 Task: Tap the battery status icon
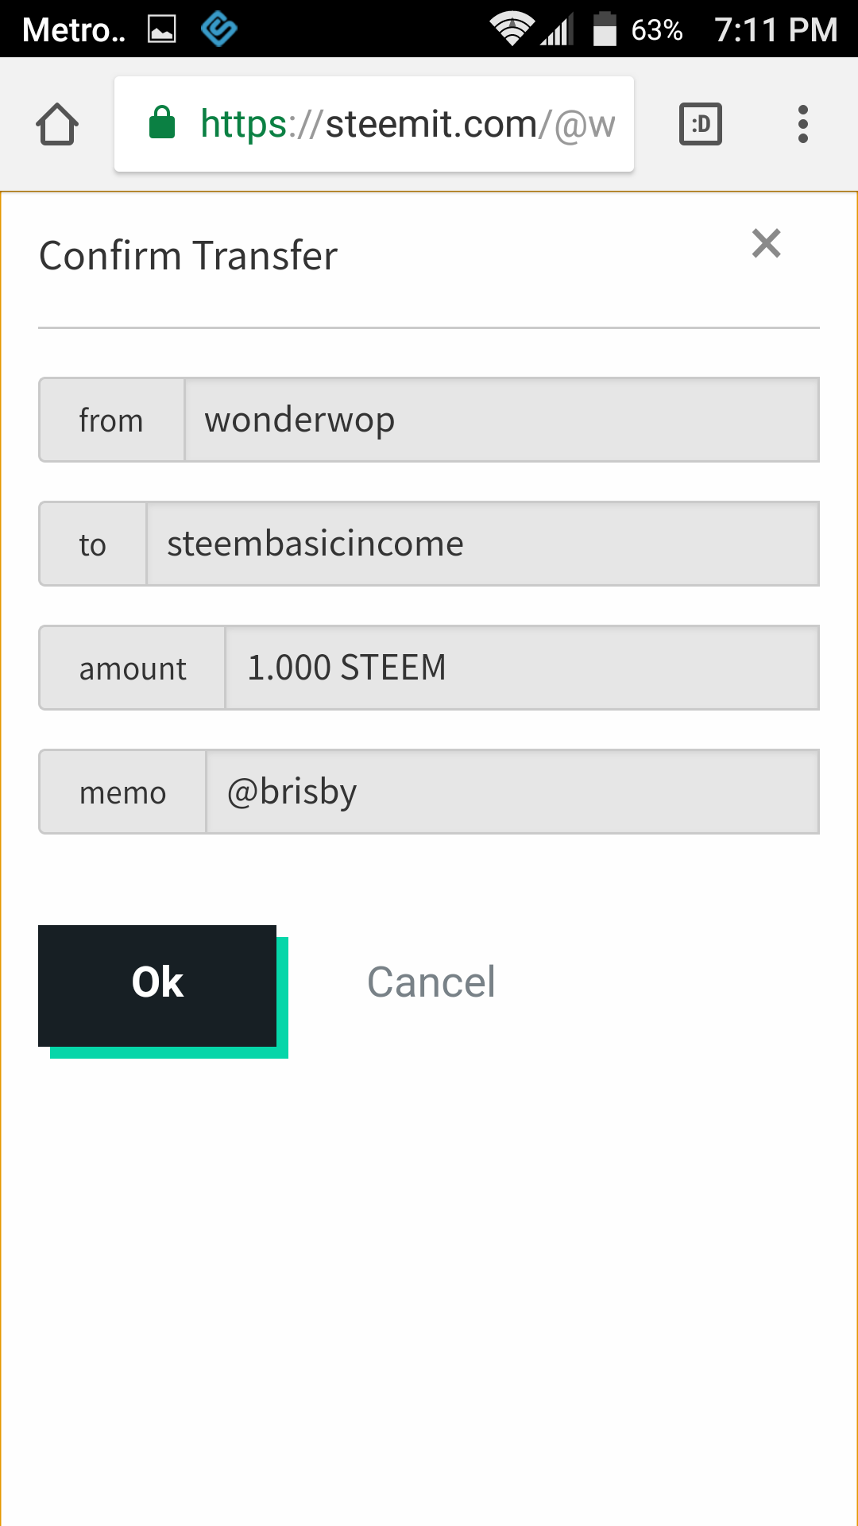[605, 29]
